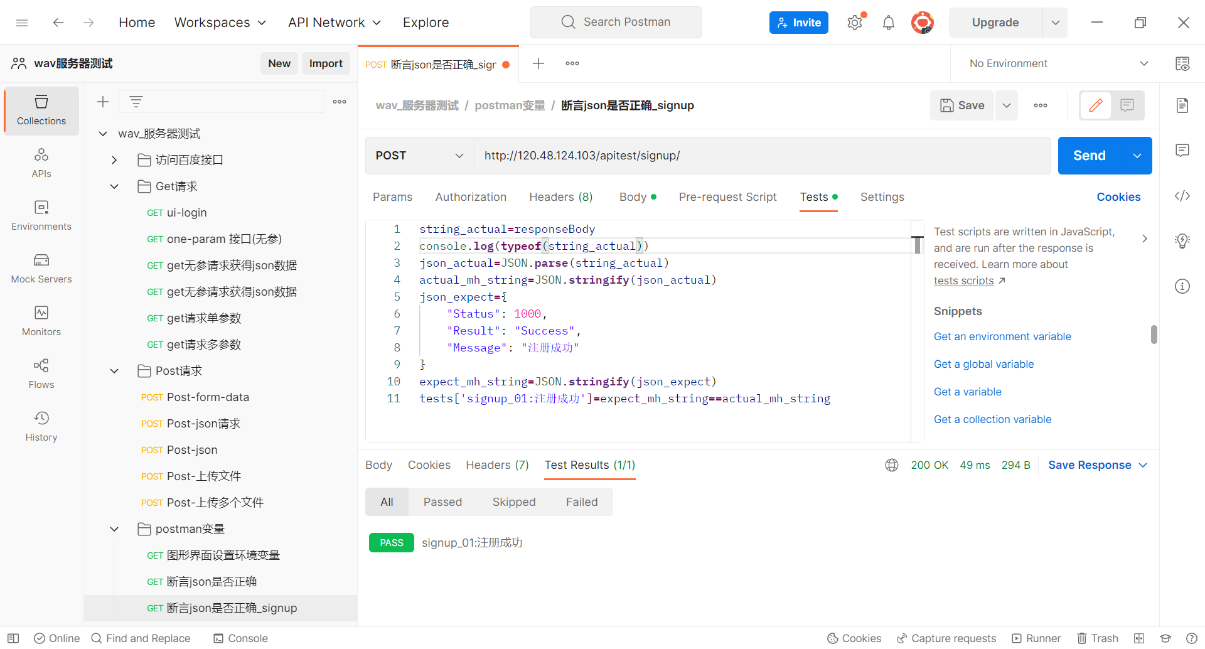Click the filter icon in collections search
1205x649 pixels.
pyautogui.click(x=136, y=102)
